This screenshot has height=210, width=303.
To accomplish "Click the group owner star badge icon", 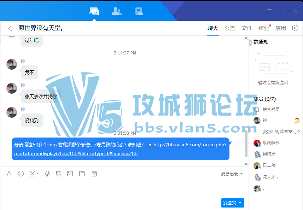I will pyautogui.click(x=297, y=121).
